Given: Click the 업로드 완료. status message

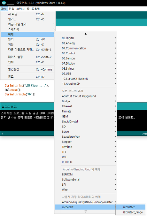Looking at the screenshot, I should pos(9,107).
